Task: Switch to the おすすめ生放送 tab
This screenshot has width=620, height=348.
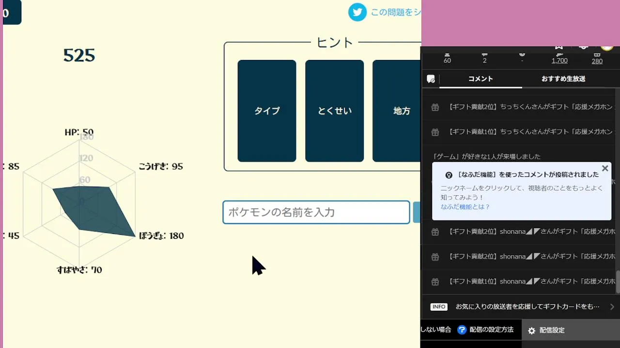Action: point(563,79)
